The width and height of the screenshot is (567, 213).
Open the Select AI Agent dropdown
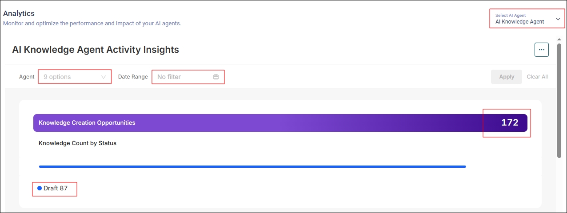527,19
